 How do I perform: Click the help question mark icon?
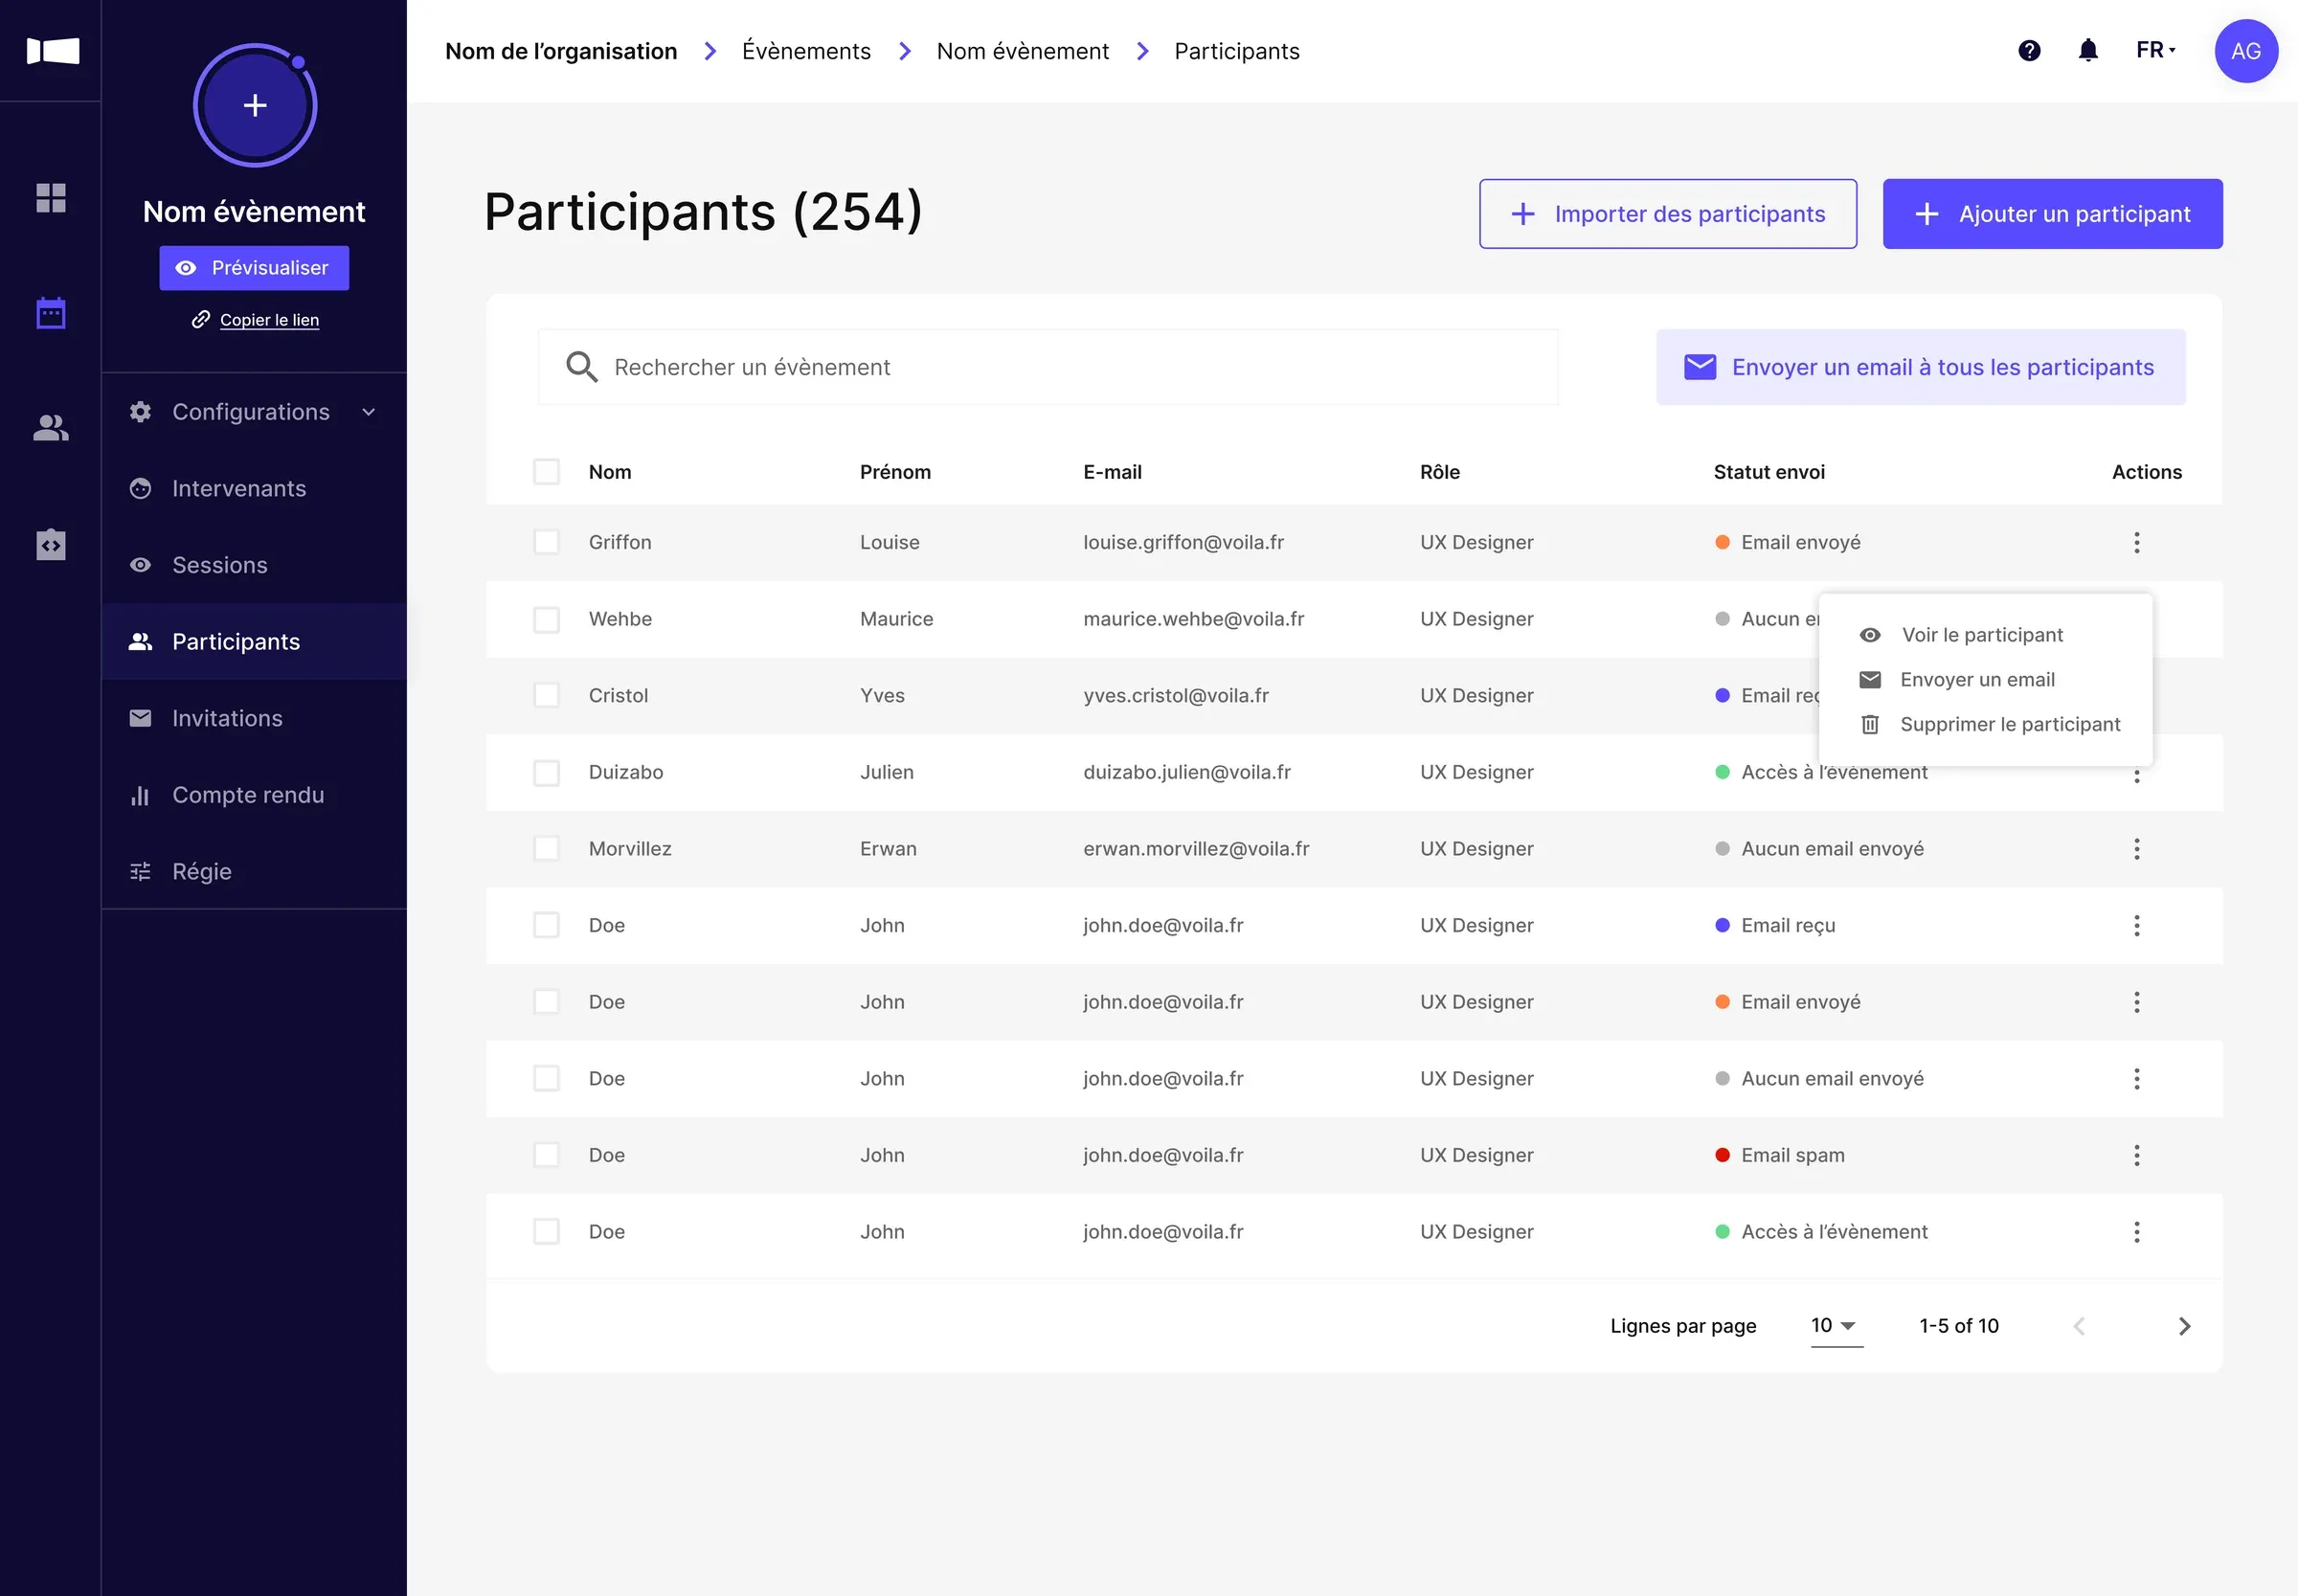2029,50
